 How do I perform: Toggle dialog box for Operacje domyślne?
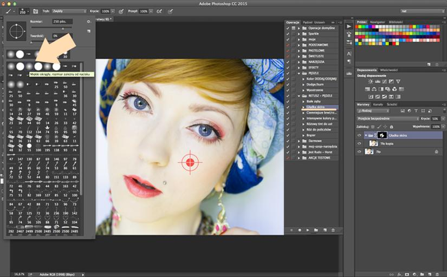tap(293, 28)
